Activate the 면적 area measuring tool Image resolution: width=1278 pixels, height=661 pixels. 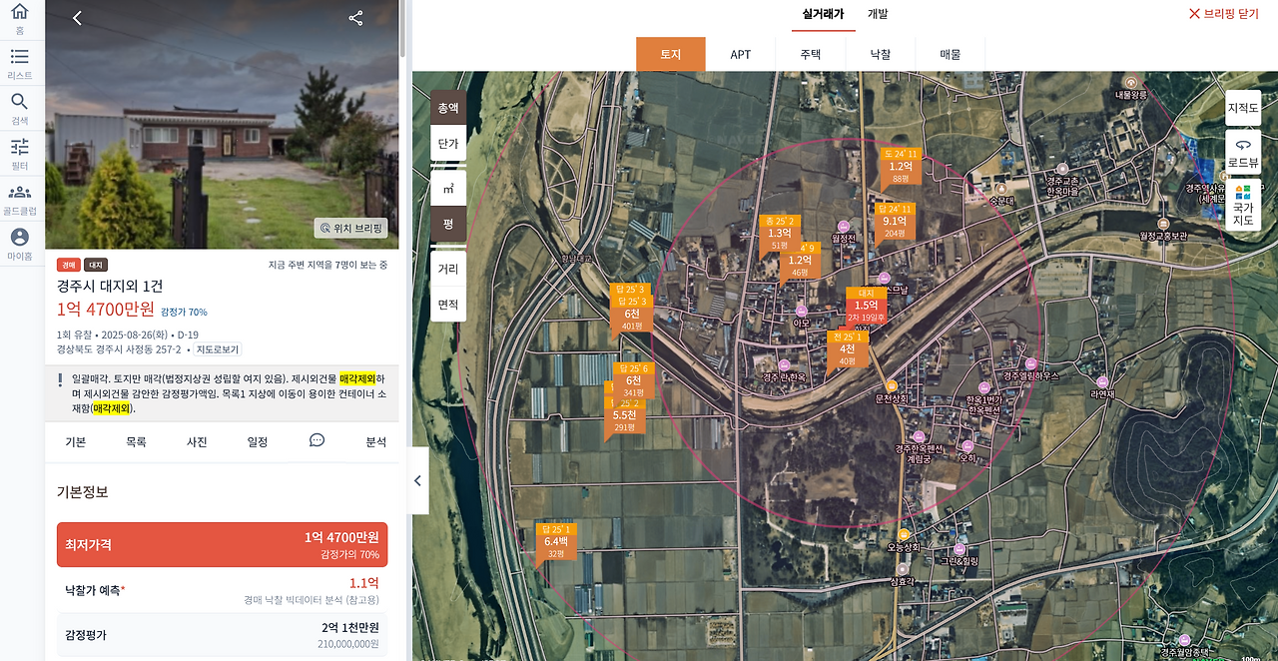tap(448, 305)
